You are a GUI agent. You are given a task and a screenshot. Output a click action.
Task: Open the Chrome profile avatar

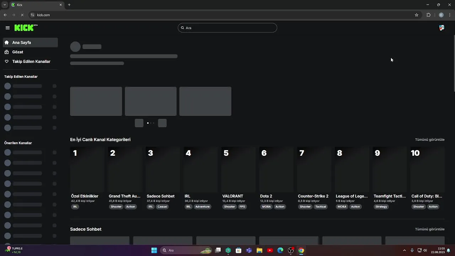coord(441,15)
